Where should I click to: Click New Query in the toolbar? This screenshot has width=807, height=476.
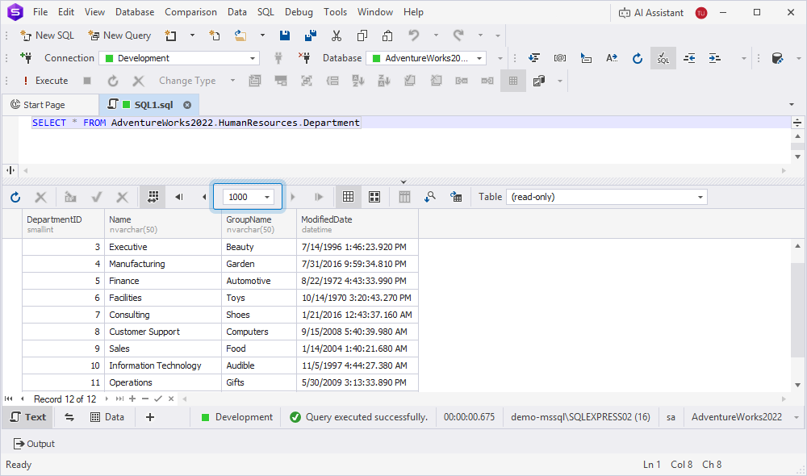[x=119, y=35]
